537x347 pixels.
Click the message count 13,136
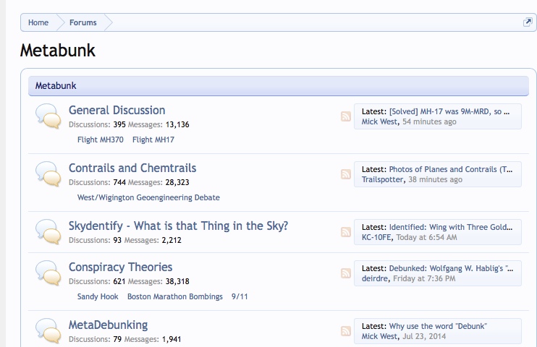[177, 124]
